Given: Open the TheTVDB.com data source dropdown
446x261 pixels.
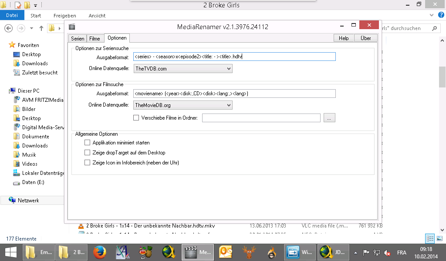Looking at the screenshot, I should [183, 68].
